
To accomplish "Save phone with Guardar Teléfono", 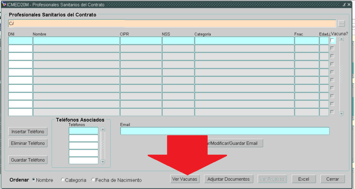I will [x=28, y=160].
